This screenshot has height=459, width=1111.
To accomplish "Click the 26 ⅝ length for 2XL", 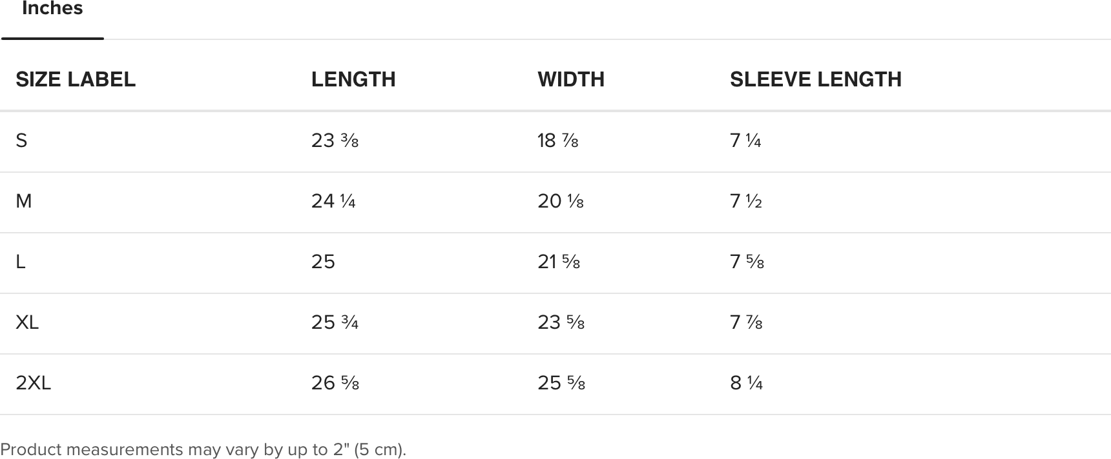I will pos(335,383).
